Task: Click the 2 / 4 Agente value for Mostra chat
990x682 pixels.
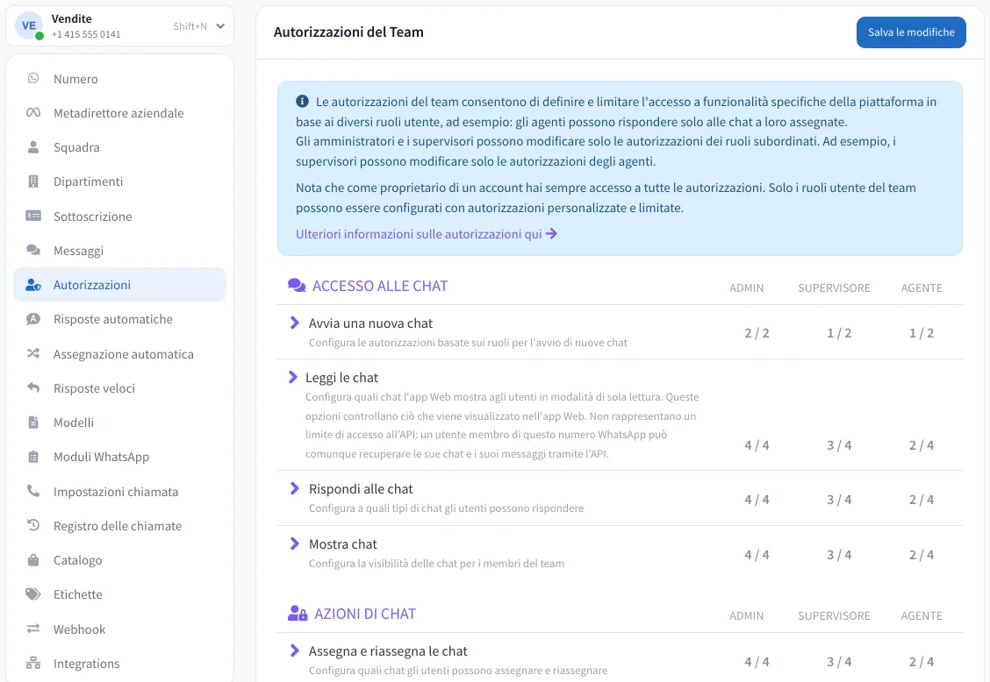Action: click(x=922, y=555)
